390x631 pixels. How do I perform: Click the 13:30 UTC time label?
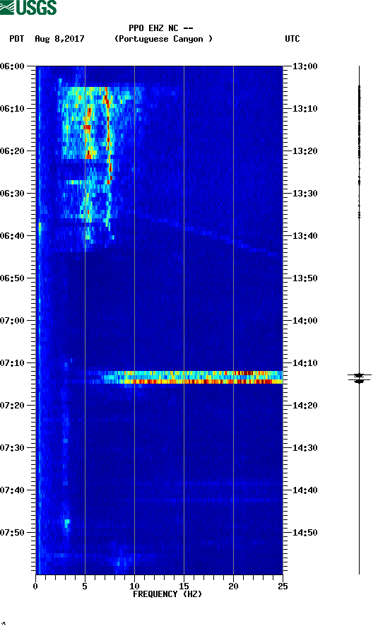[x=305, y=194]
